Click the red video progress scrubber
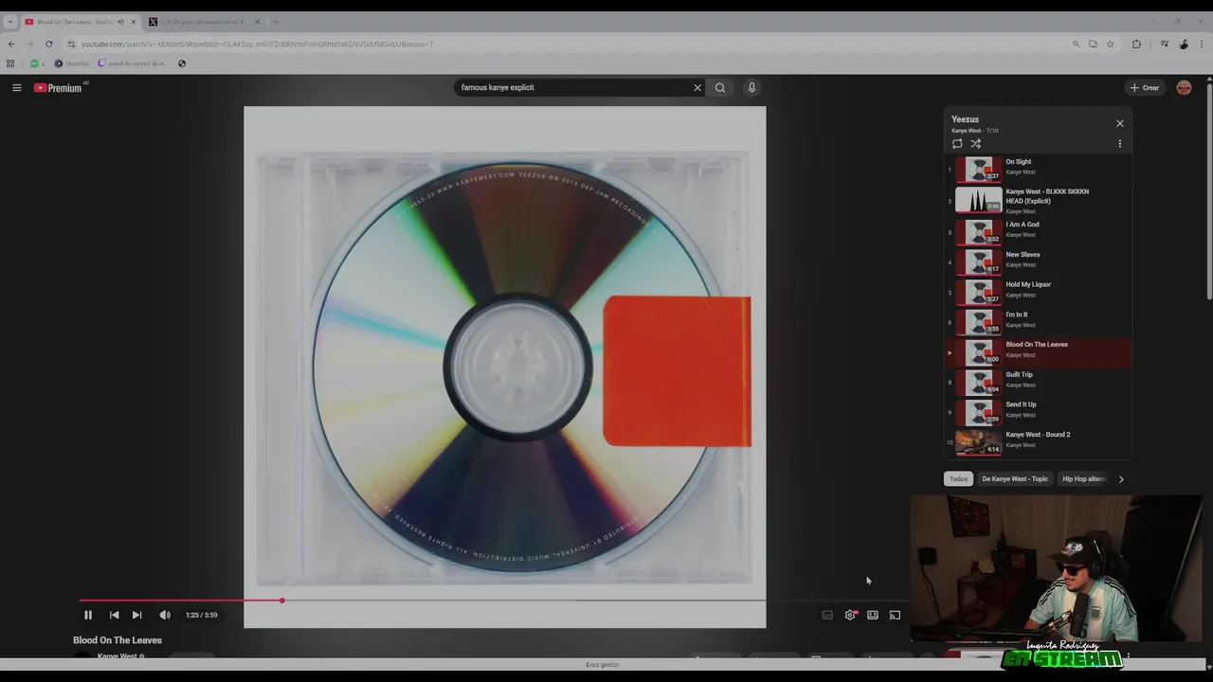The height and width of the screenshot is (682, 1213). pyautogui.click(x=281, y=601)
